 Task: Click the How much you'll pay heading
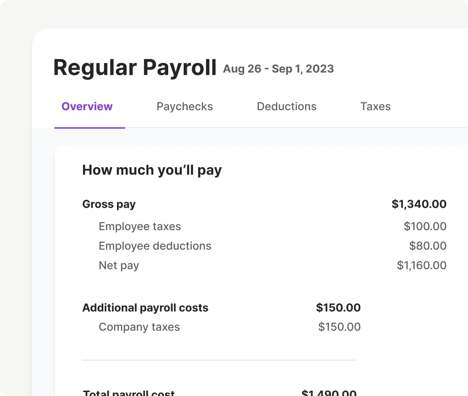pos(152,170)
